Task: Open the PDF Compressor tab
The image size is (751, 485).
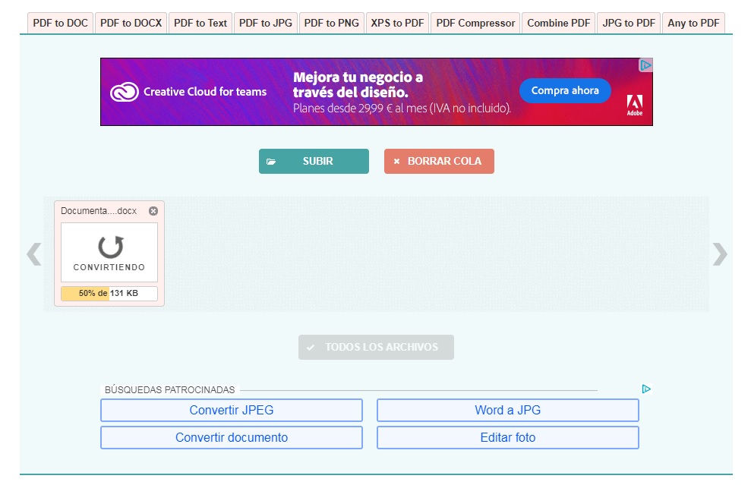Action: 475,23
